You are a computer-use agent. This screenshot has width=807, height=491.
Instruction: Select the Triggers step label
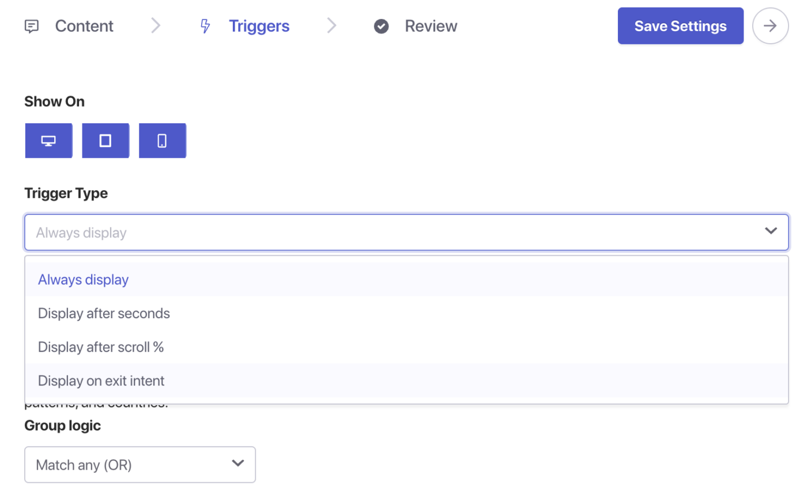coord(259,27)
